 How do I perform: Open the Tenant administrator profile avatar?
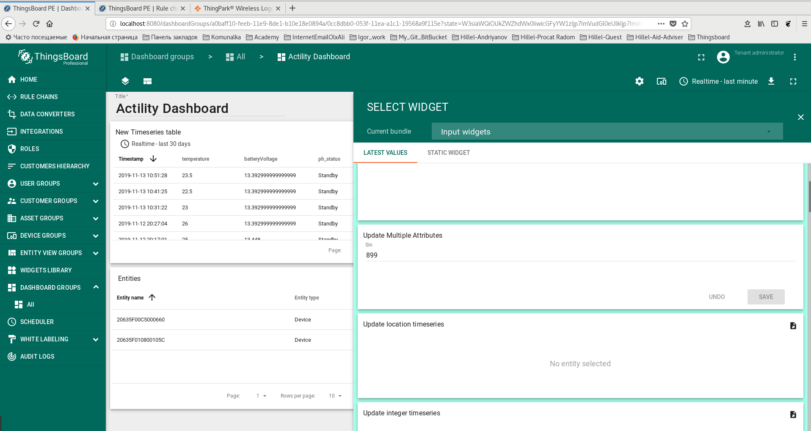point(723,57)
